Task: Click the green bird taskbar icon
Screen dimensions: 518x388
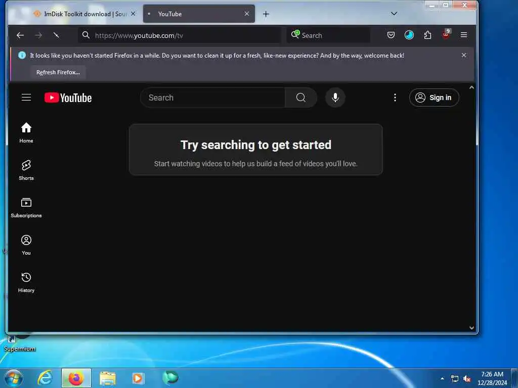Action: click(x=170, y=377)
